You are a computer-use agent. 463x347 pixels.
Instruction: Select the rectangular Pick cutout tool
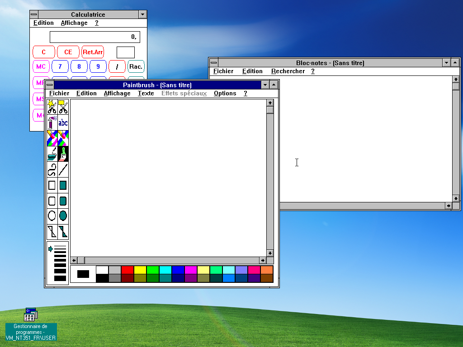pos(63,107)
